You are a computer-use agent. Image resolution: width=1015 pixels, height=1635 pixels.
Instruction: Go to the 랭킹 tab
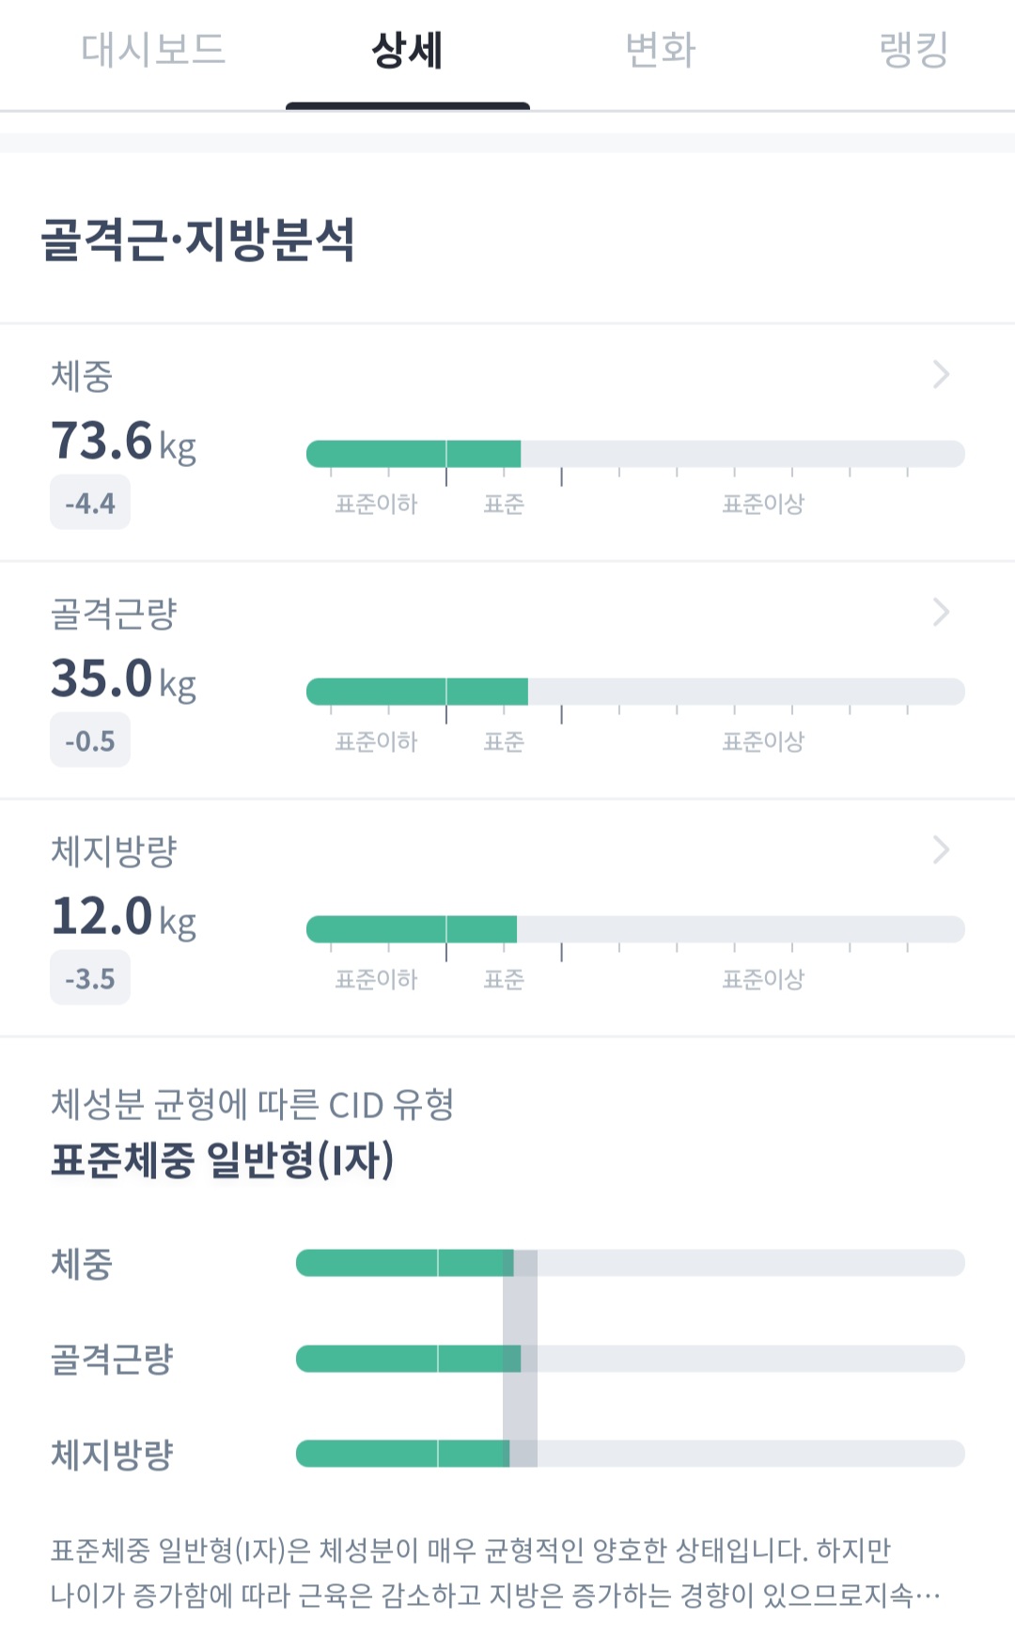(913, 51)
